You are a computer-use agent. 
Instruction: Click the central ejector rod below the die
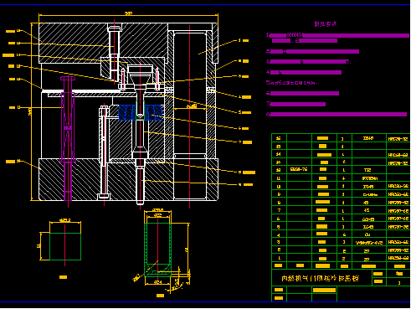(x=140, y=183)
